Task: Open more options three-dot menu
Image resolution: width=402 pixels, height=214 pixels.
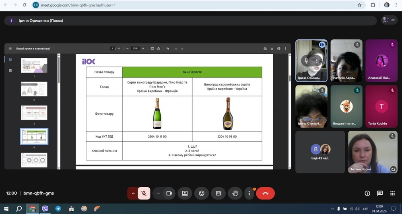Action: (249, 194)
